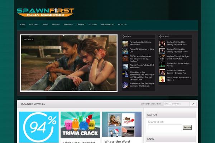The width and height of the screenshot is (215, 143).
Task: Go to the News menu item
Action: (x=45, y=25)
